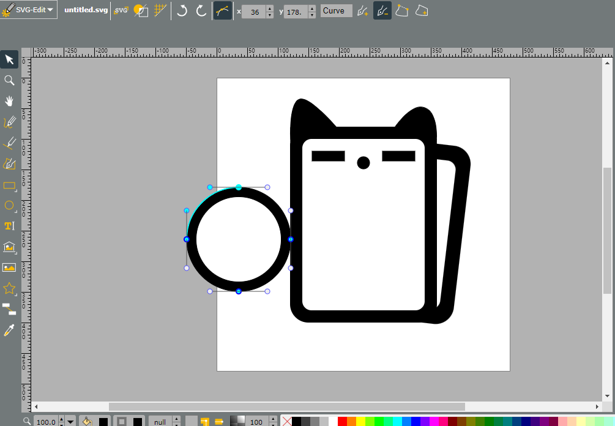Open the stroke linejoin option
Viewport: 615px width, 426px height.
(205, 422)
